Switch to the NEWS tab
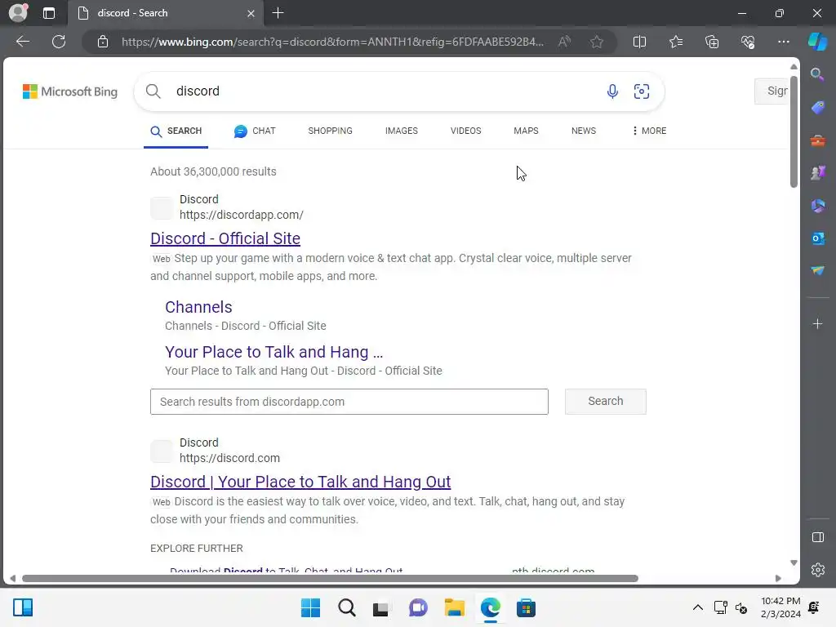The width and height of the screenshot is (836, 627). tap(583, 131)
